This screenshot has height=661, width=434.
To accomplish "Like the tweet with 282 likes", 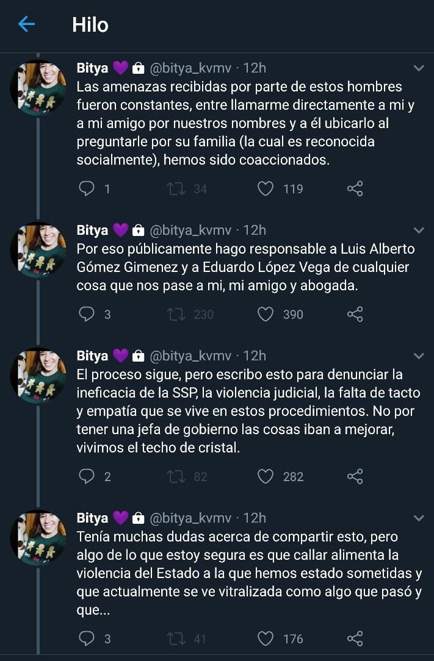I will (x=266, y=477).
